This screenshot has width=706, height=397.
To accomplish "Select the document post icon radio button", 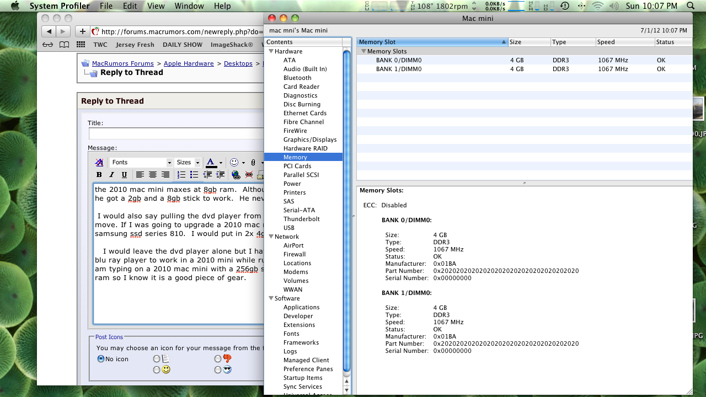I will (157, 359).
